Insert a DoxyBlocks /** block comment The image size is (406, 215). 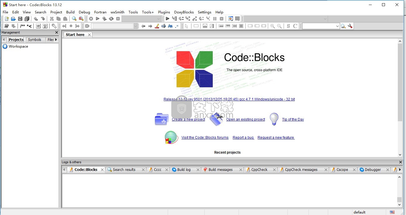tap(23, 26)
